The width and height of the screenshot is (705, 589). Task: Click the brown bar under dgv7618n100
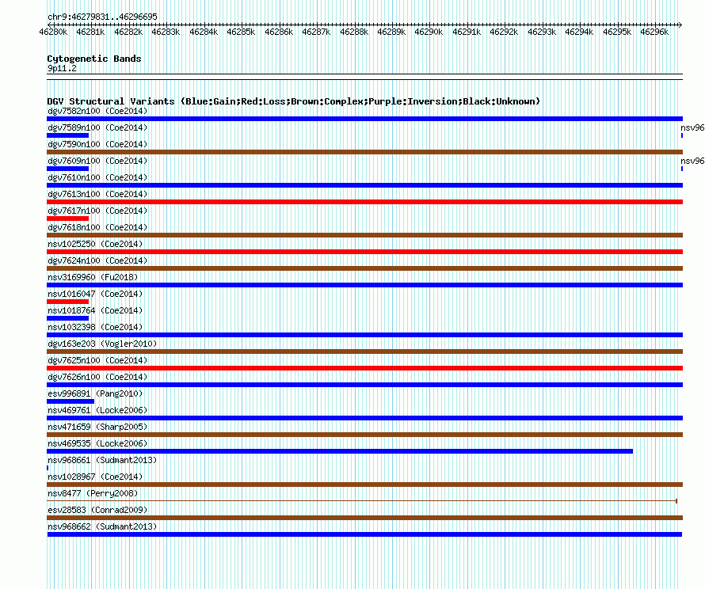tap(364, 235)
